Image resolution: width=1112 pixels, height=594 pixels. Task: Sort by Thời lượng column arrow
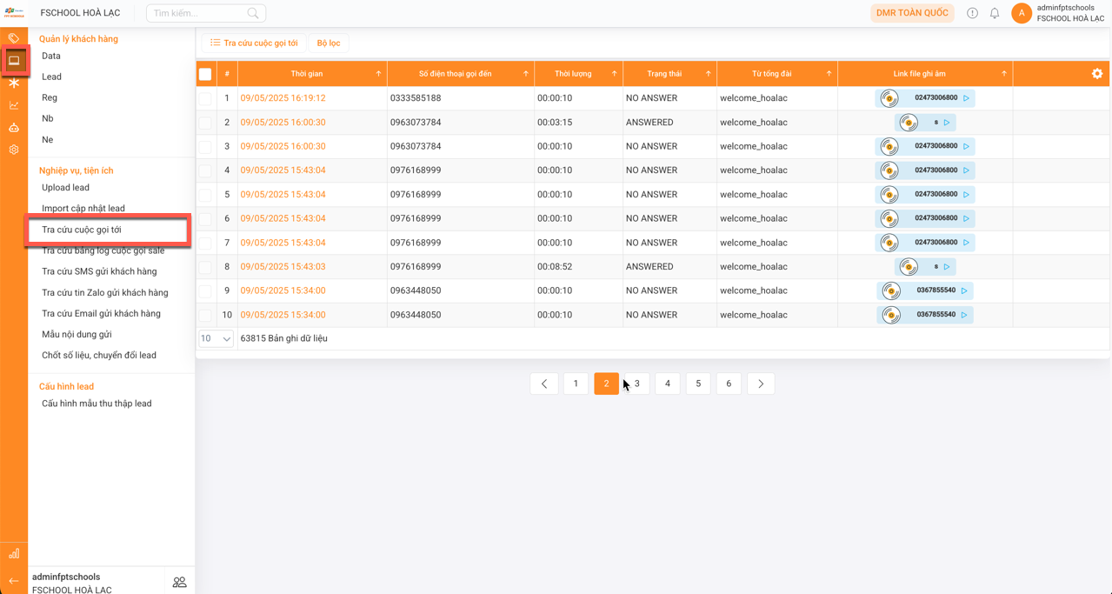[614, 74]
